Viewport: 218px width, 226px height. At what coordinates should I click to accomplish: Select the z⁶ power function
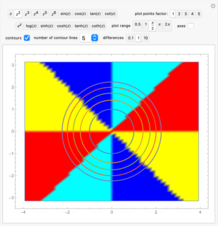pyautogui.click(x=54, y=14)
